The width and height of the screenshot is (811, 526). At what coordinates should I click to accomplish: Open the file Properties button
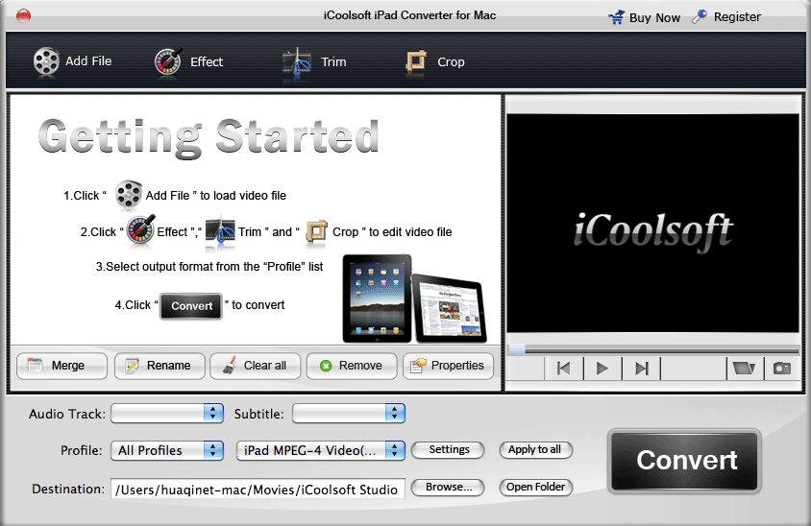pyautogui.click(x=448, y=366)
